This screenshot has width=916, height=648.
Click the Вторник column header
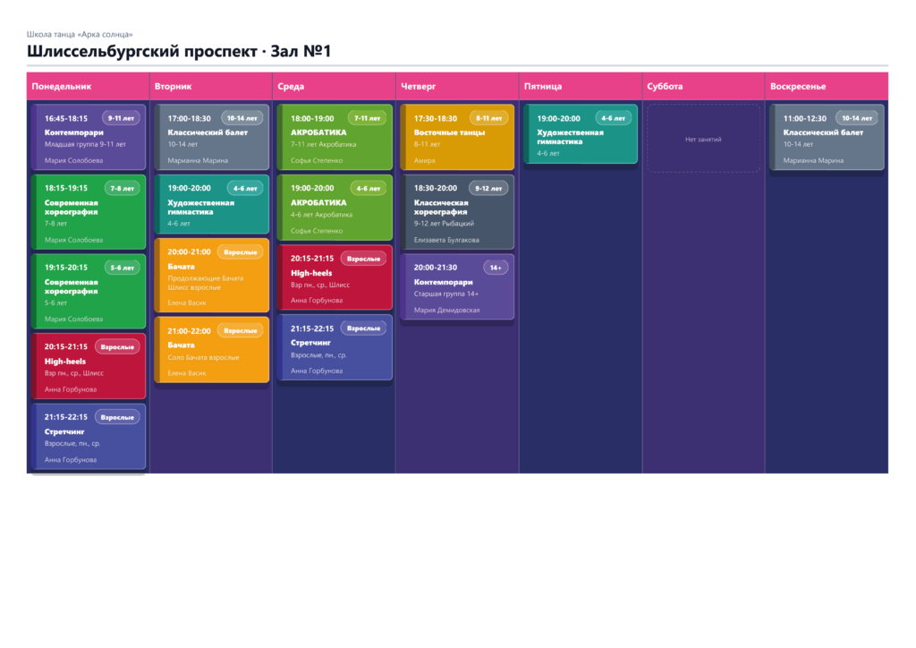(211, 87)
